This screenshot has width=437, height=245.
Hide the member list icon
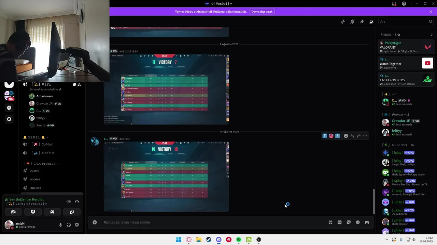click(x=371, y=21)
